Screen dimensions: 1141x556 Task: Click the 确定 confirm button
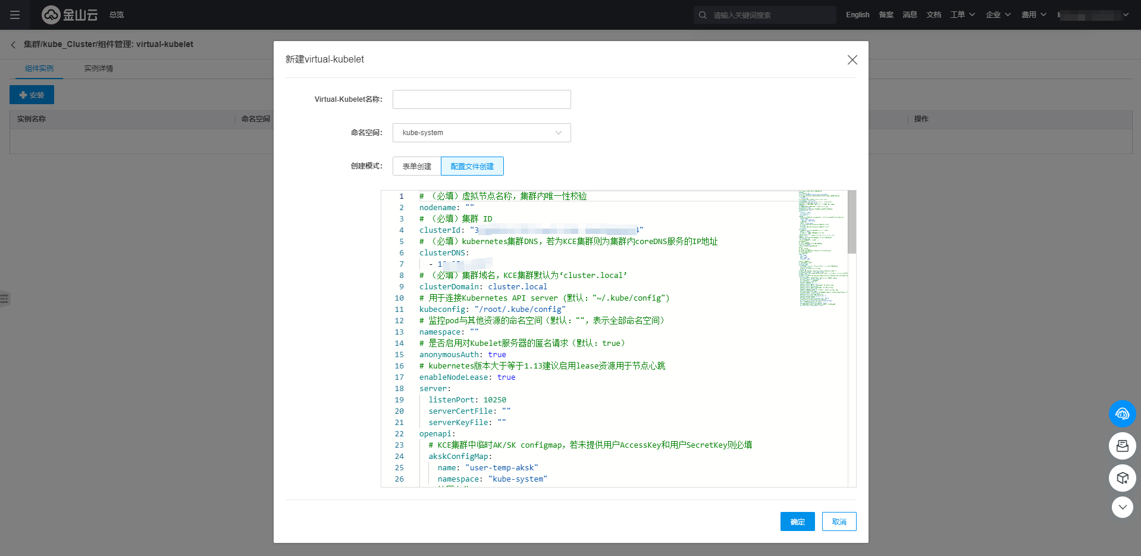pos(797,521)
